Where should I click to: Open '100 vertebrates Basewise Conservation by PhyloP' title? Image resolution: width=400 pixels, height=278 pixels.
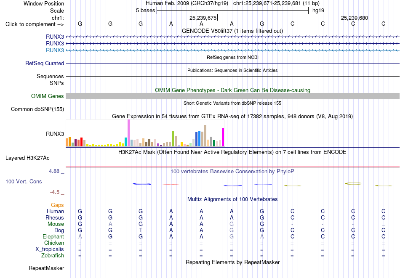pos(232,172)
